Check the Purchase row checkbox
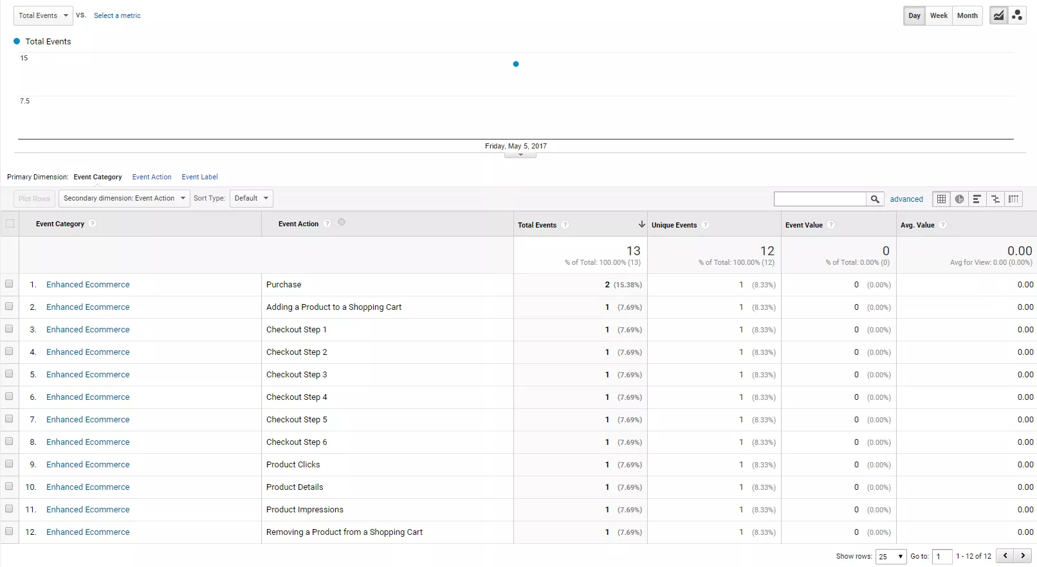The image size is (1037, 567). (x=9, y=283)
